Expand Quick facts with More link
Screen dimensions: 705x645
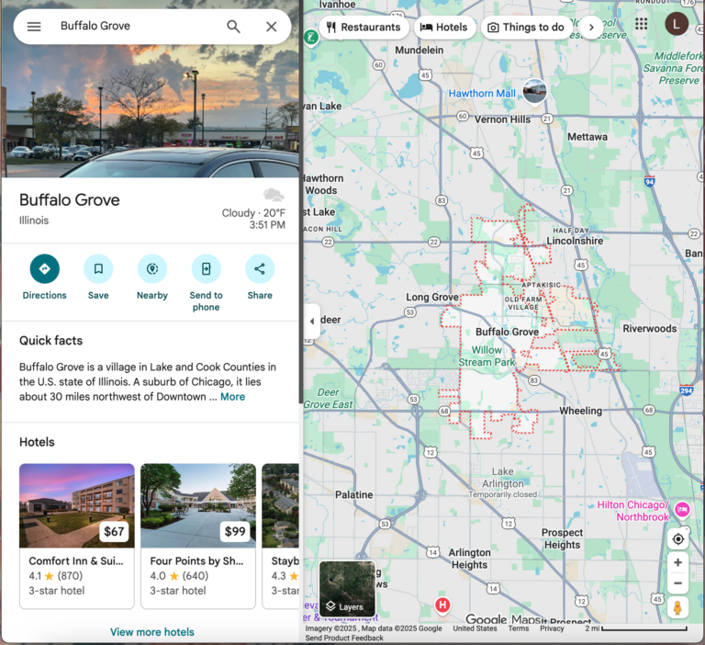click(x=232, y=397)
